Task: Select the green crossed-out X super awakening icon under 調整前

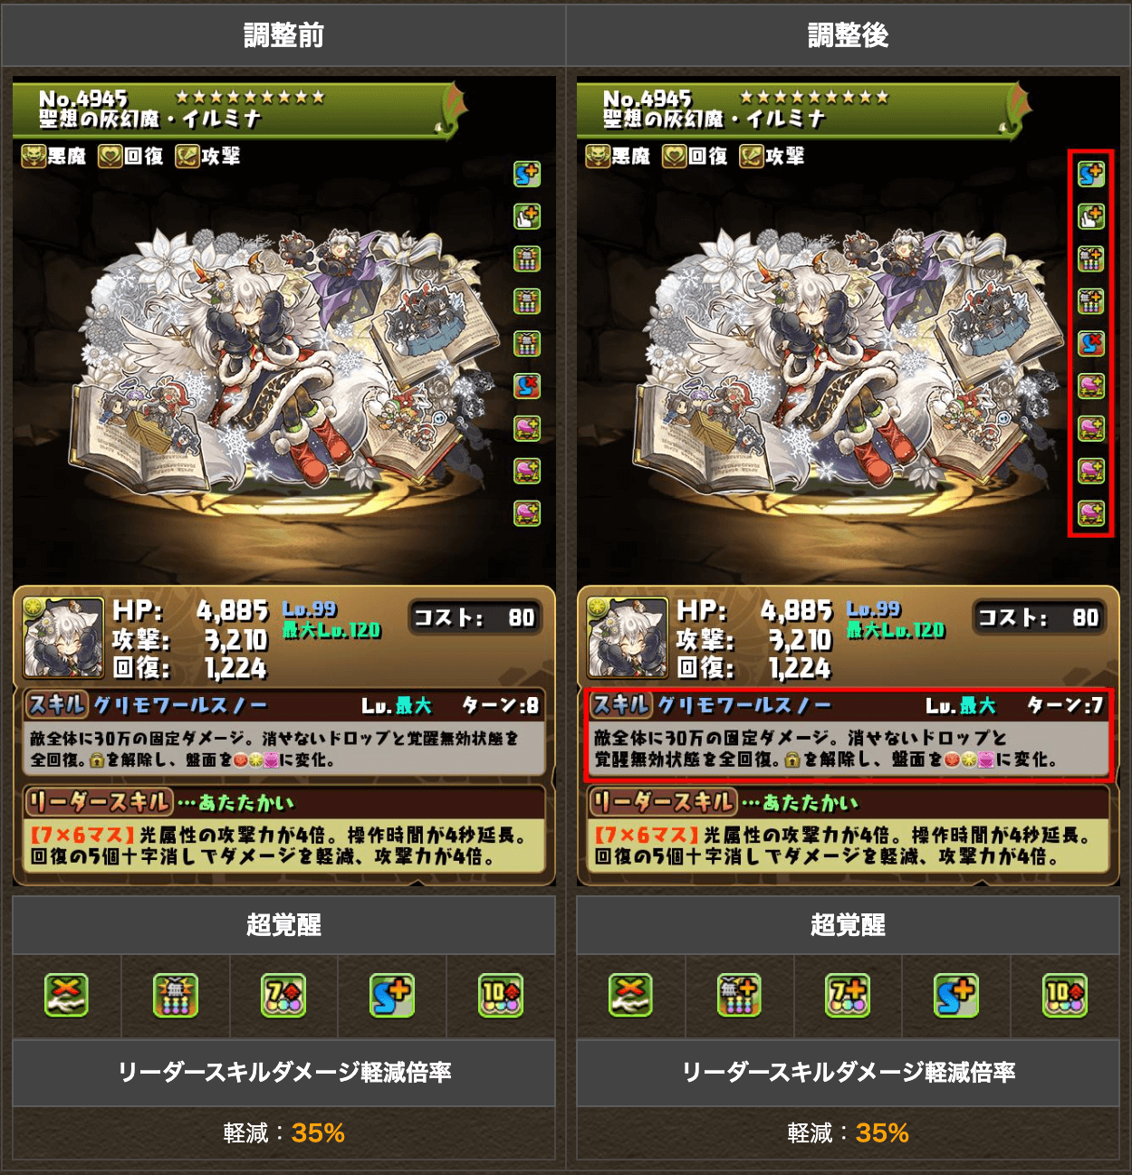Action: [x=67, y=996]
